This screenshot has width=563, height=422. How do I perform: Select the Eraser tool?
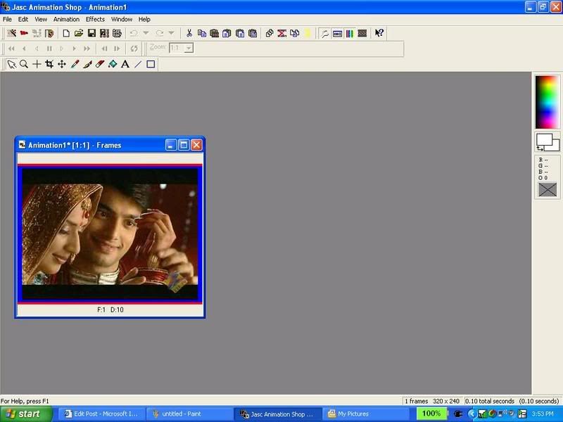[100, 64]
